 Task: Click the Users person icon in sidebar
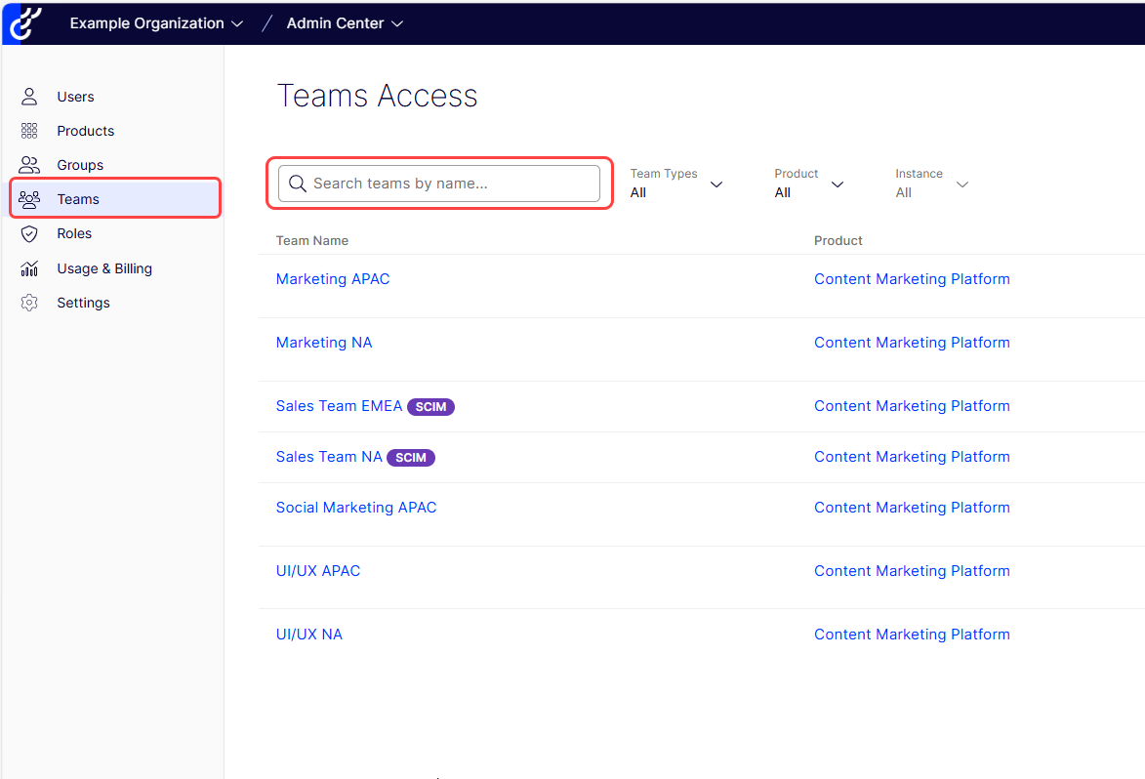(x=29, y=97)
